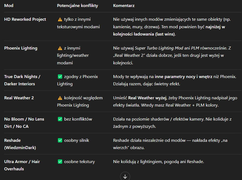Click 'True Dark Nights / Darker Interiors' cell

click(x=22, y=80)
